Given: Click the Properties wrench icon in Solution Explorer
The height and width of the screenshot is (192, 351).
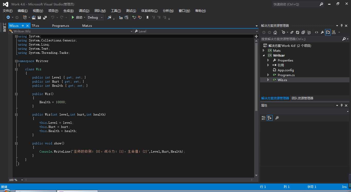Looking at the screenshot, I should (x=322, y=32).
